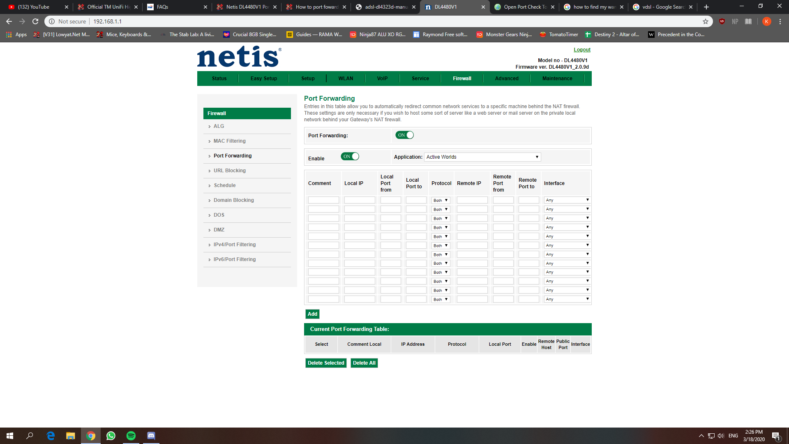The height and width of the screenshot is (444, 789).
Task: Click the Not secure site info icon
Action: click(52, 21)
